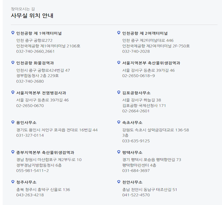Click phone number 041-522-4570

[x=136, y=195]
